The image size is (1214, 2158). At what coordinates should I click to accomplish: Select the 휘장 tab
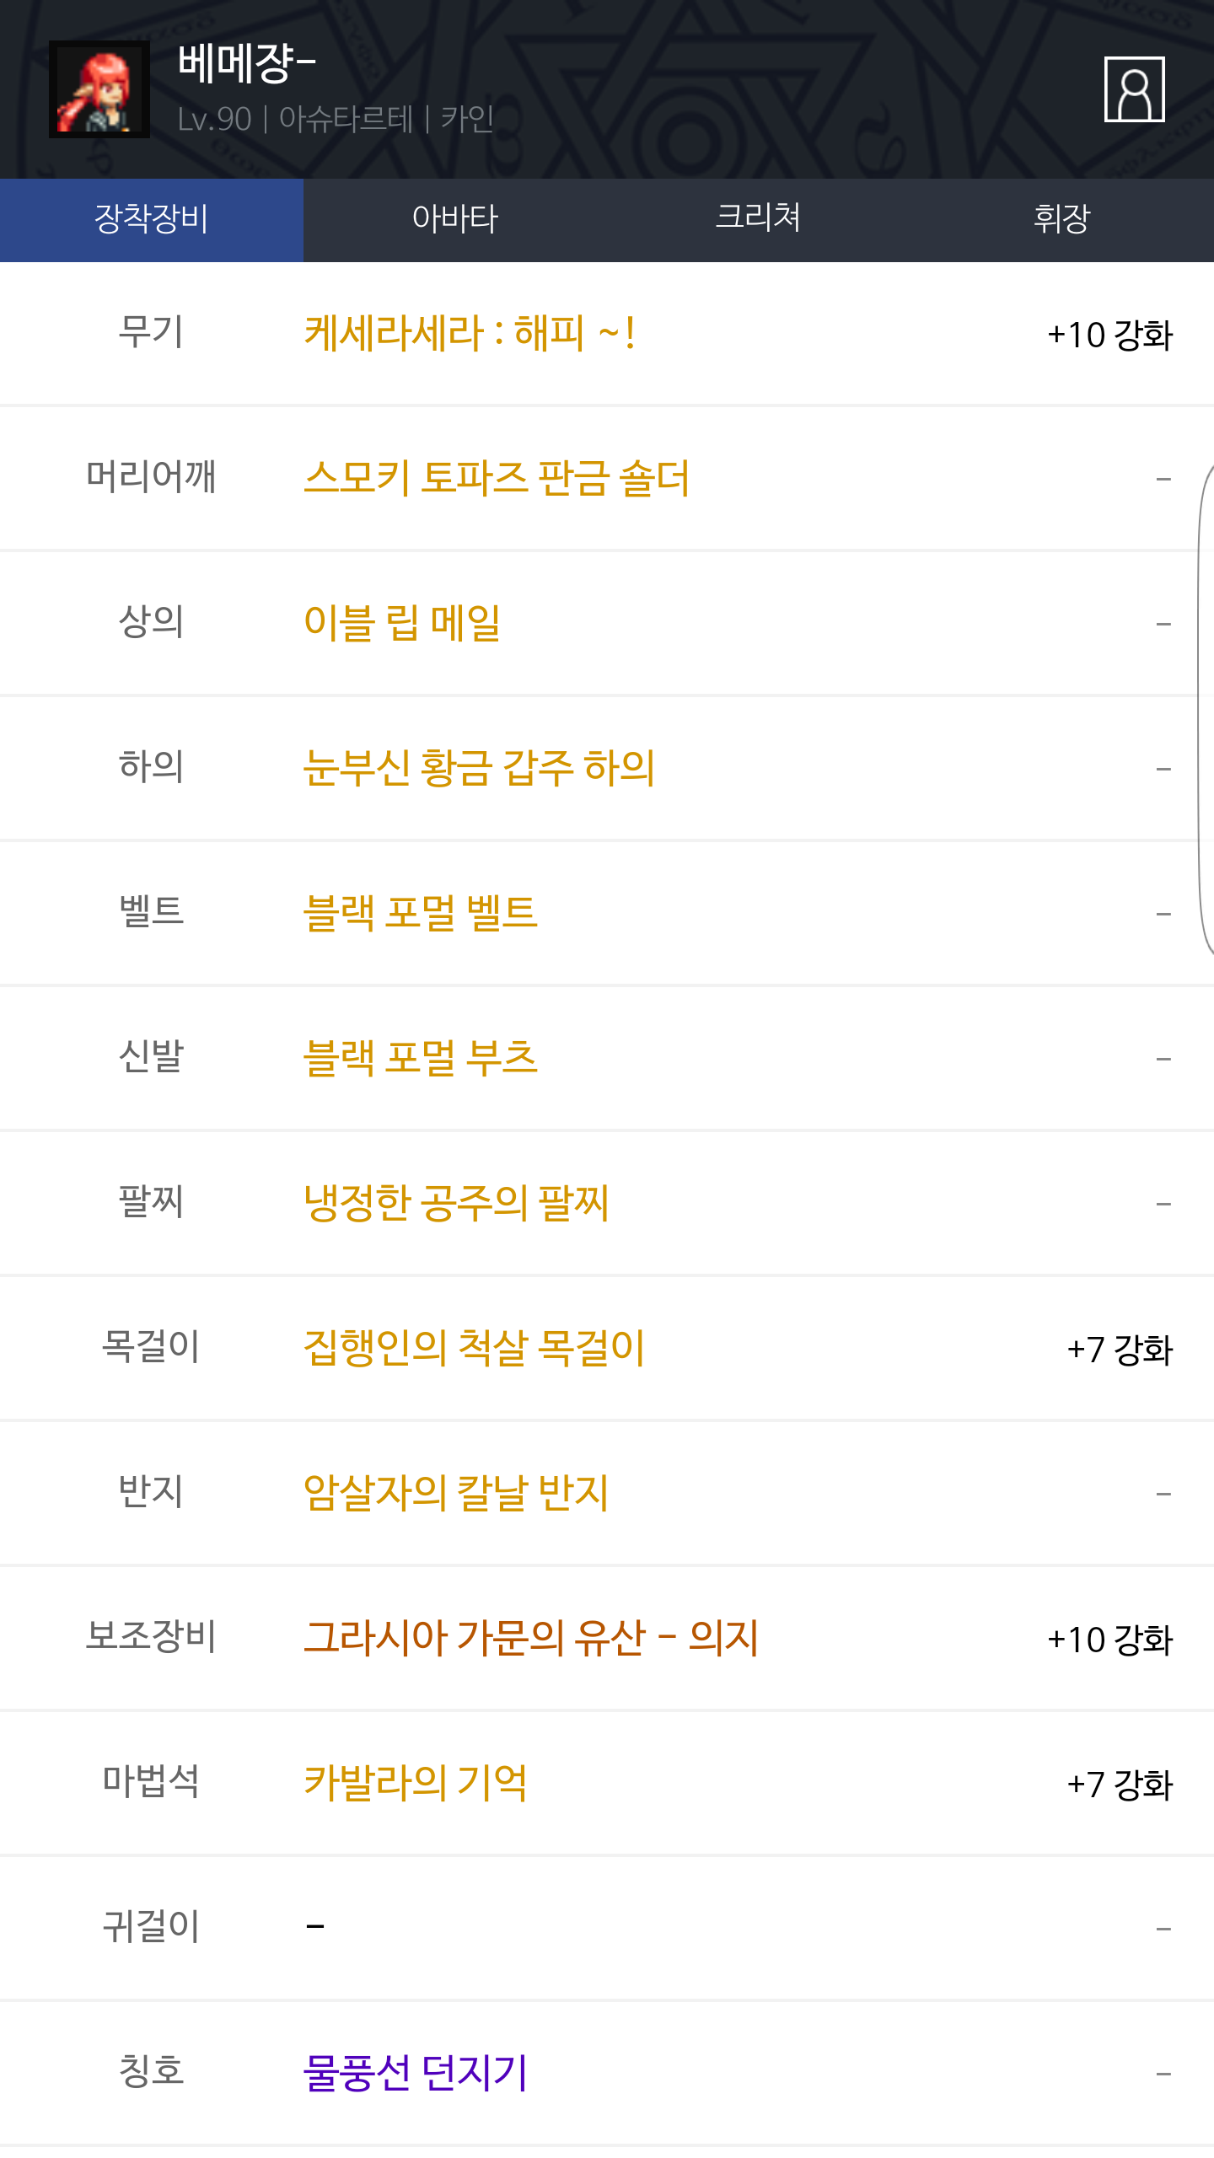(x=1061, y=219)
